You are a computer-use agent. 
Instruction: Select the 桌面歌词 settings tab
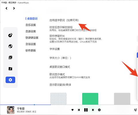32,19
